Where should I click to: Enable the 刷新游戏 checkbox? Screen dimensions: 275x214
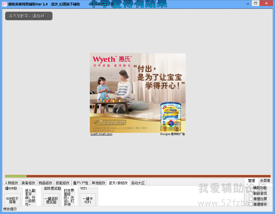pos(251,193)
